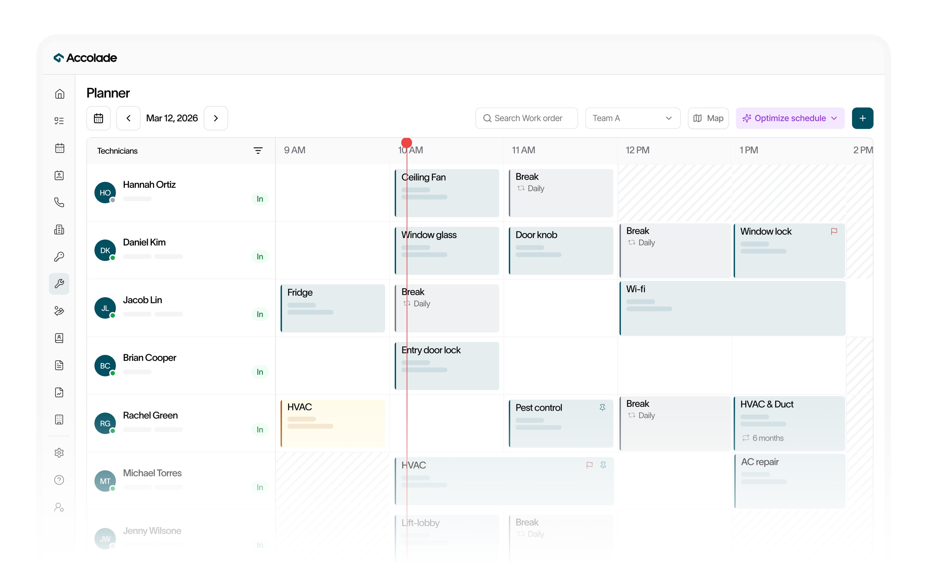The height and width of the screenshot is (567, 938).
Task: Click the flag icon on Michael's HVAC job
Action: [590, 465]
